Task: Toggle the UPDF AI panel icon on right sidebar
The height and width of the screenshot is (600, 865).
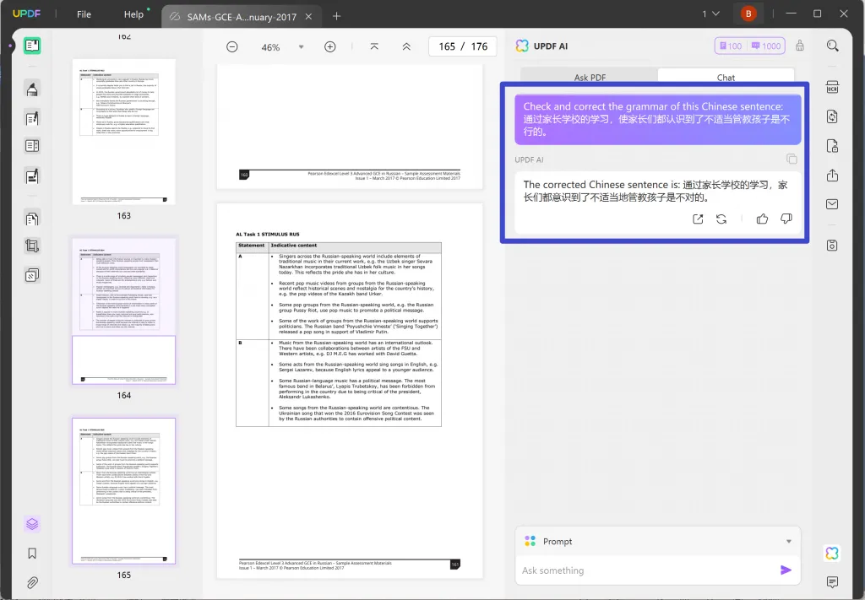Action: coord(832,553)
